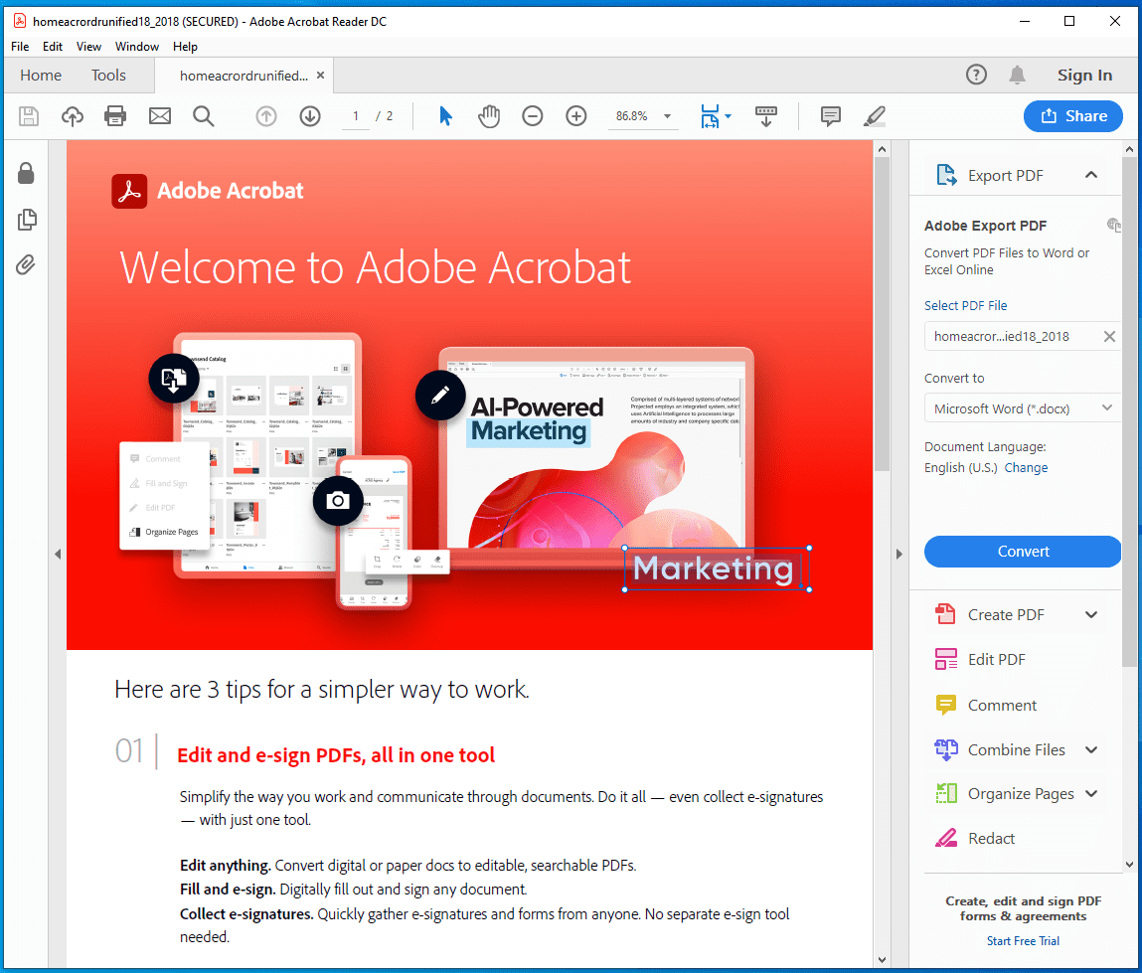Click the blue Convert button
Screen dimensions: 1142x973
(x=1022, y=552)
